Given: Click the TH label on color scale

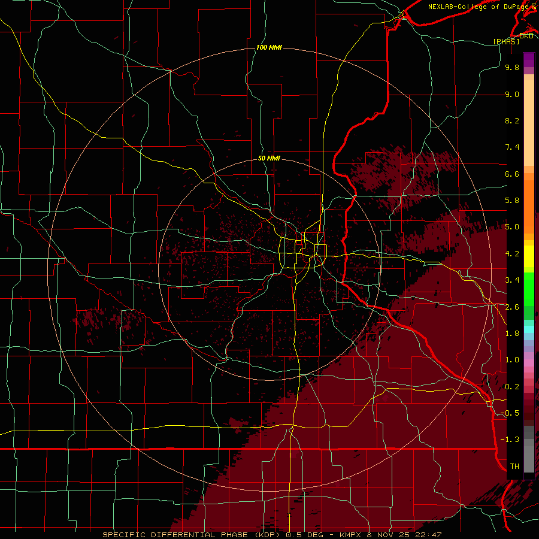Looking at the screenshot, I should click(x=514, y=467).
